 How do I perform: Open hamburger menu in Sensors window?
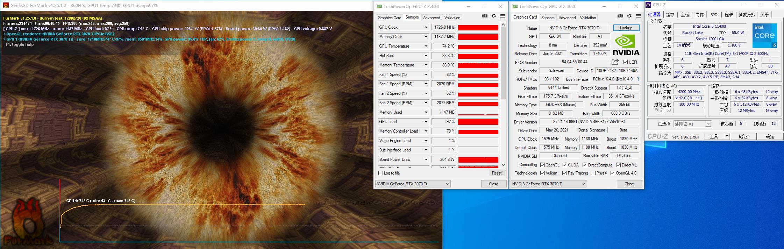click(503, 16)
